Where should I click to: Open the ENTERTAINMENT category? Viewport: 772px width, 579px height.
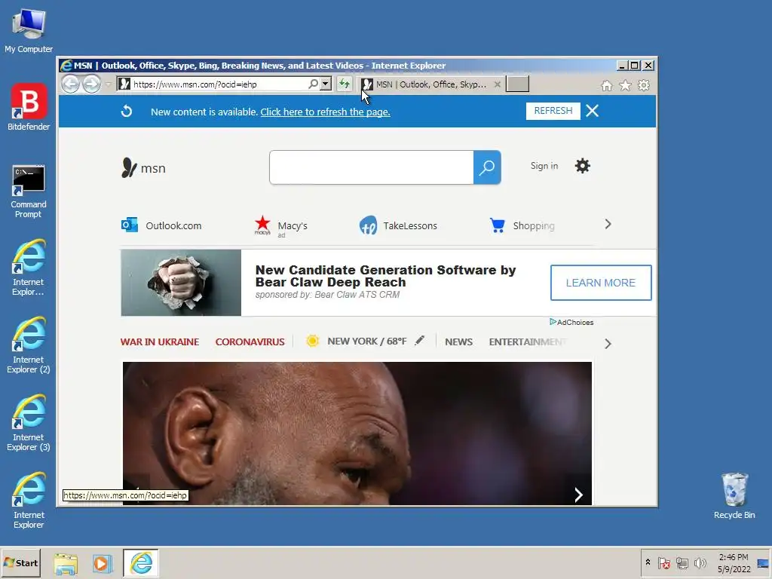pos(527,342)
